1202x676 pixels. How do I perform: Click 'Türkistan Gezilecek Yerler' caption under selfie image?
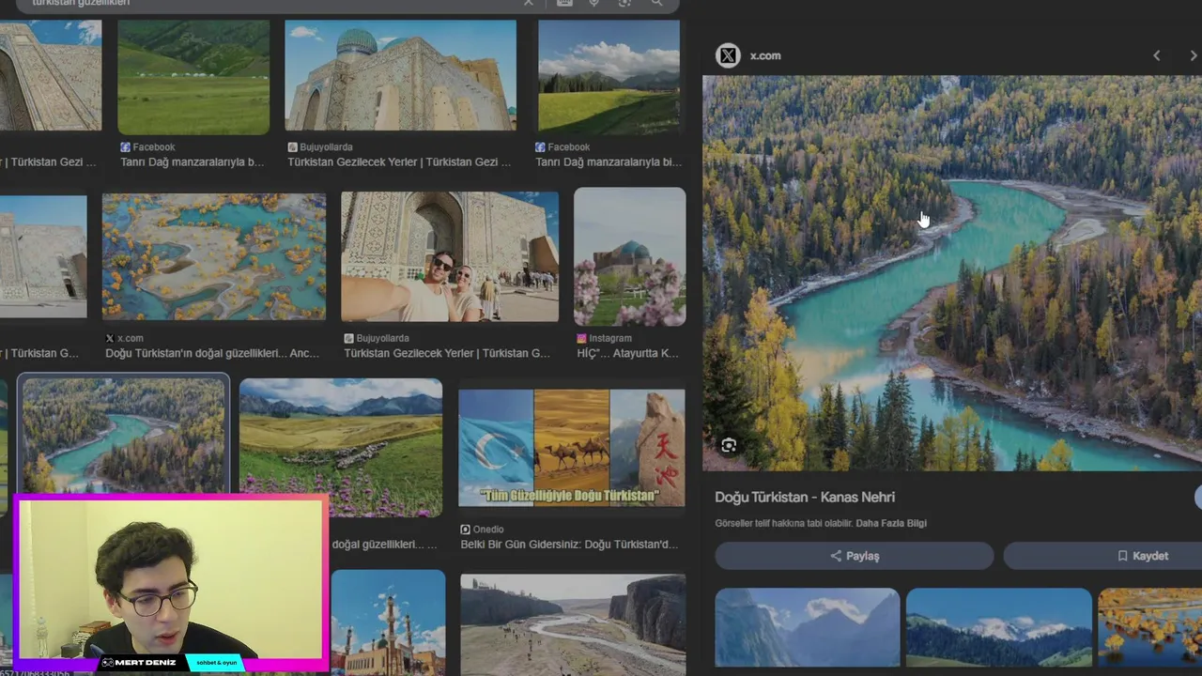[447, 354]
